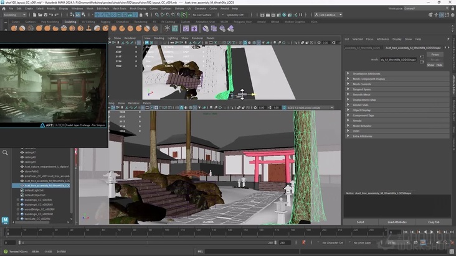This screenshot has height=256, width=456.
Task: Click the MEL command line input
Action: pos(252,252)
